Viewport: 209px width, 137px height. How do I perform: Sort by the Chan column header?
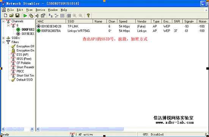tap(112, 21)
